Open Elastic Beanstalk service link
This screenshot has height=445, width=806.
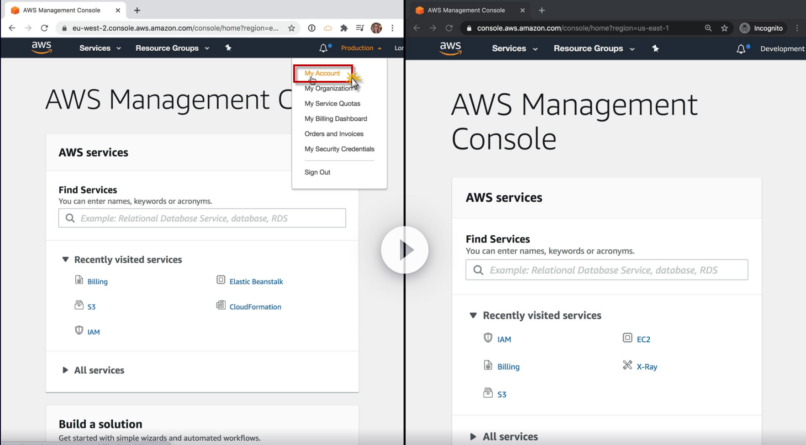coord(256,281)
